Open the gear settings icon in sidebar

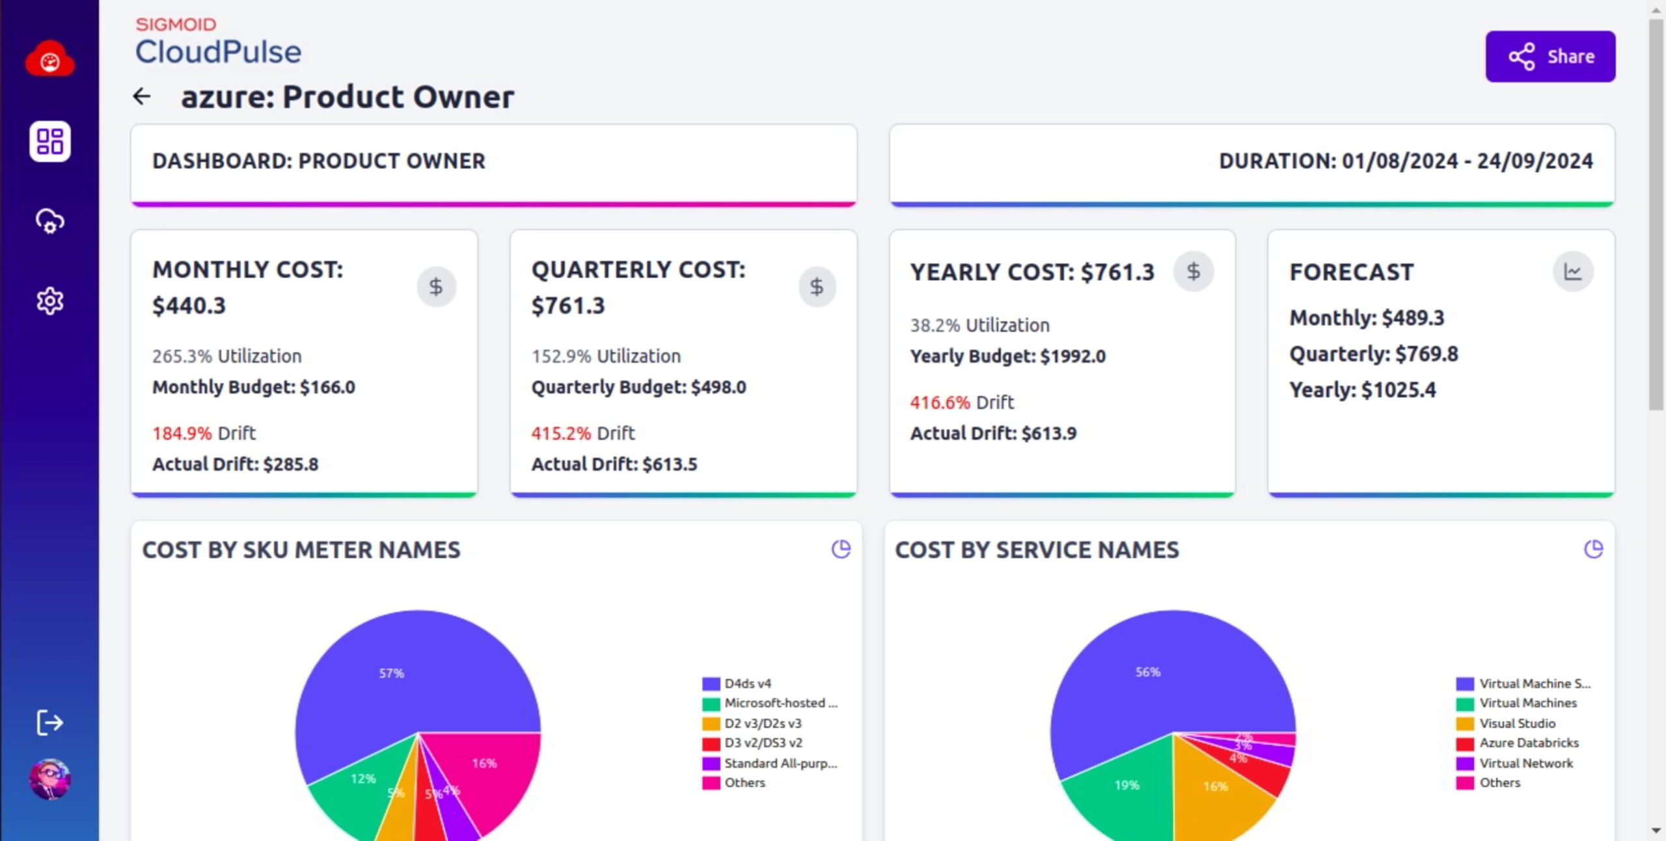pos(49,301)
